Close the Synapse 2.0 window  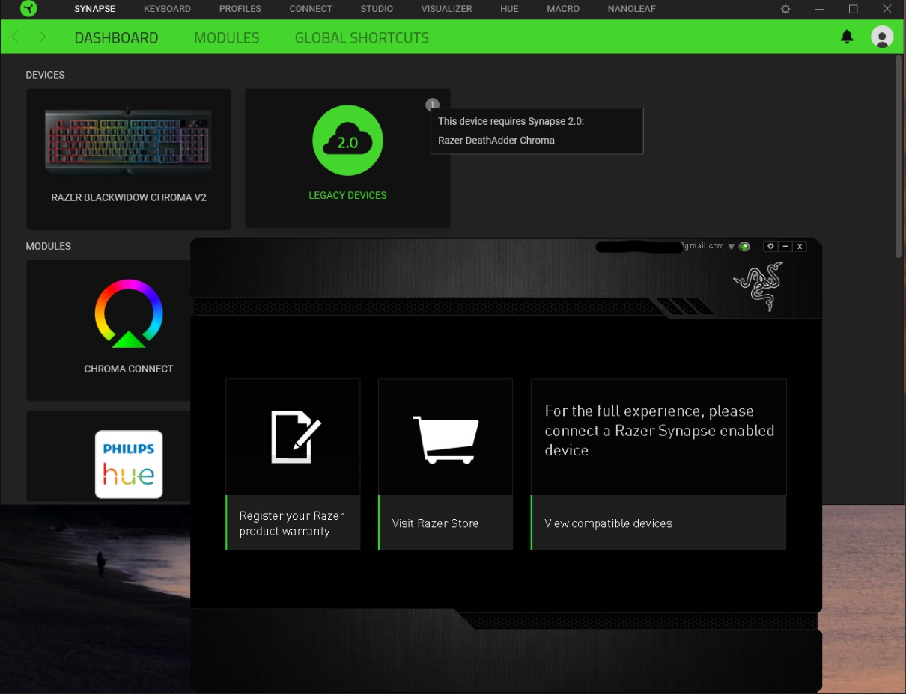pyautogui.click(x=800, y=246)
